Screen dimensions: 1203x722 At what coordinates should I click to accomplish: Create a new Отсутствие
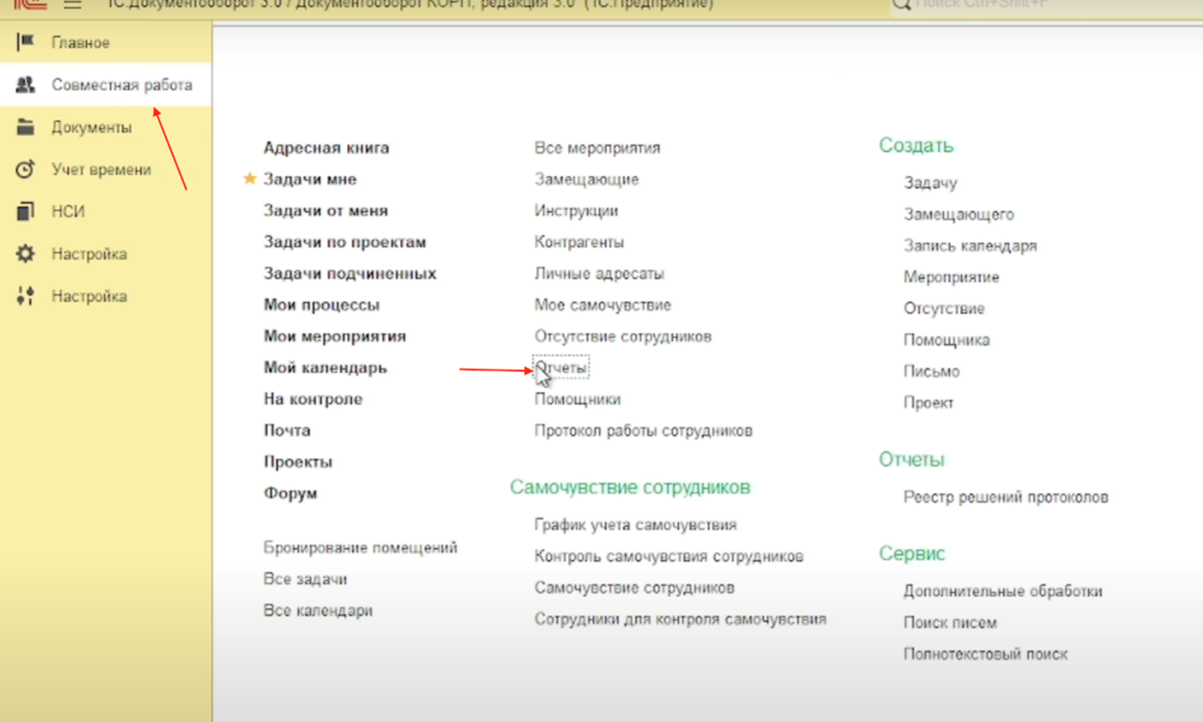tap(944, 308)
